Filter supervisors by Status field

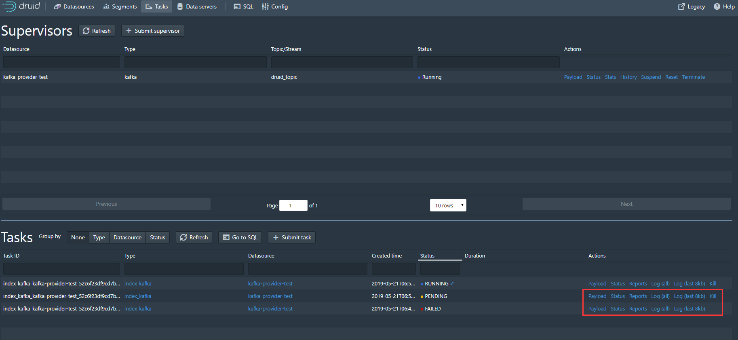coord(488,62)
